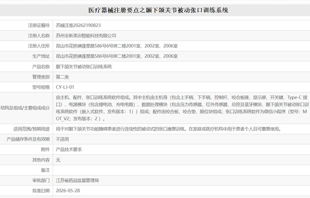Select the address value in 注册人住所 row
Image resolution: width=310 pixels, height=198 pixels.
(x=116, y=46)
